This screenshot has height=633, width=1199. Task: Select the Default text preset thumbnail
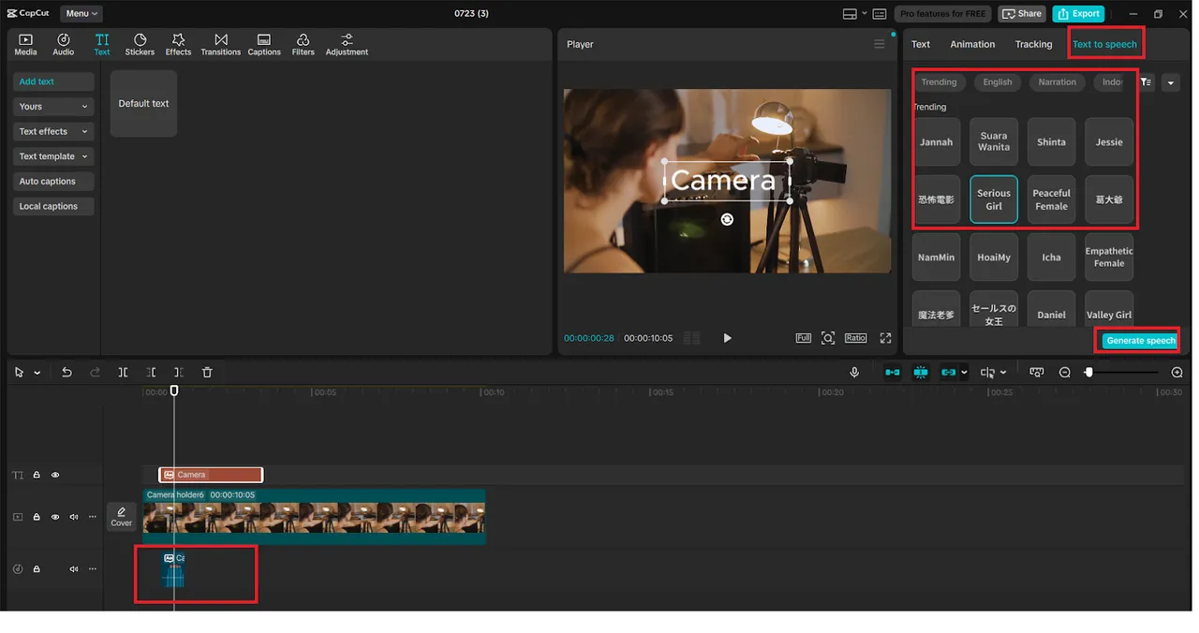pyautogui.click(x=143, y=104)
